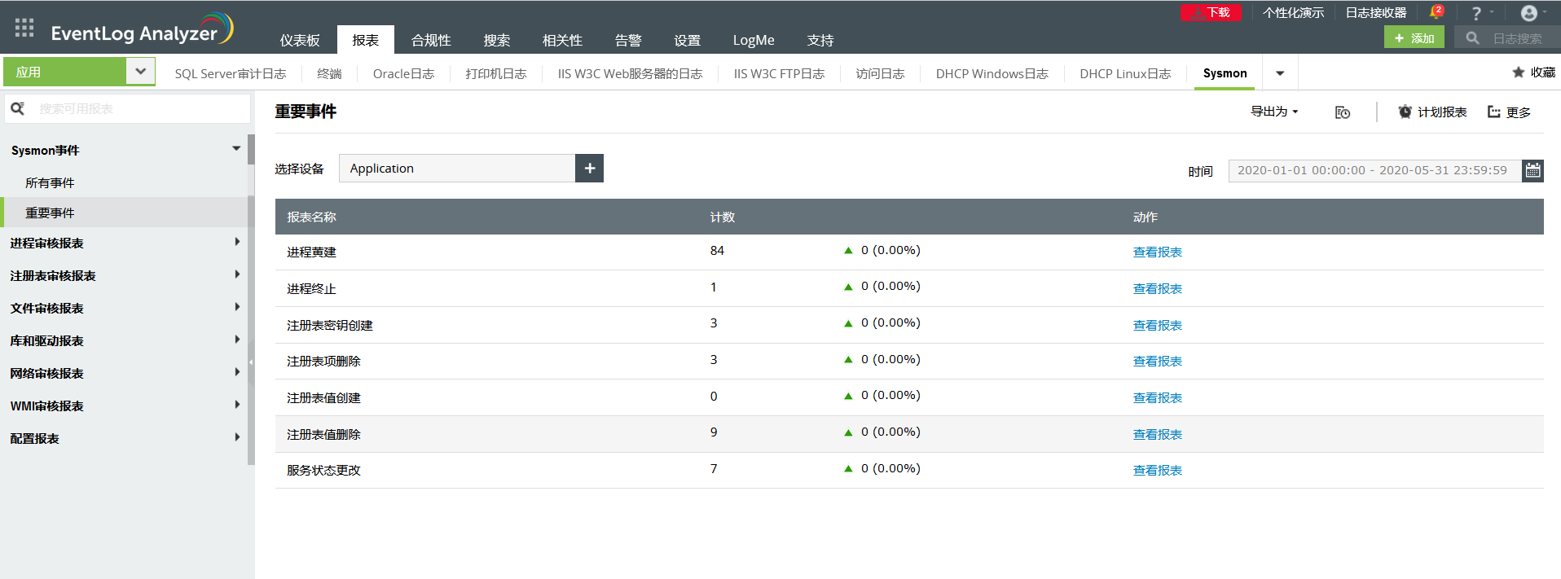View report for 服务状态更改
Viewport: 1561px width, 579px height.
1157,471
